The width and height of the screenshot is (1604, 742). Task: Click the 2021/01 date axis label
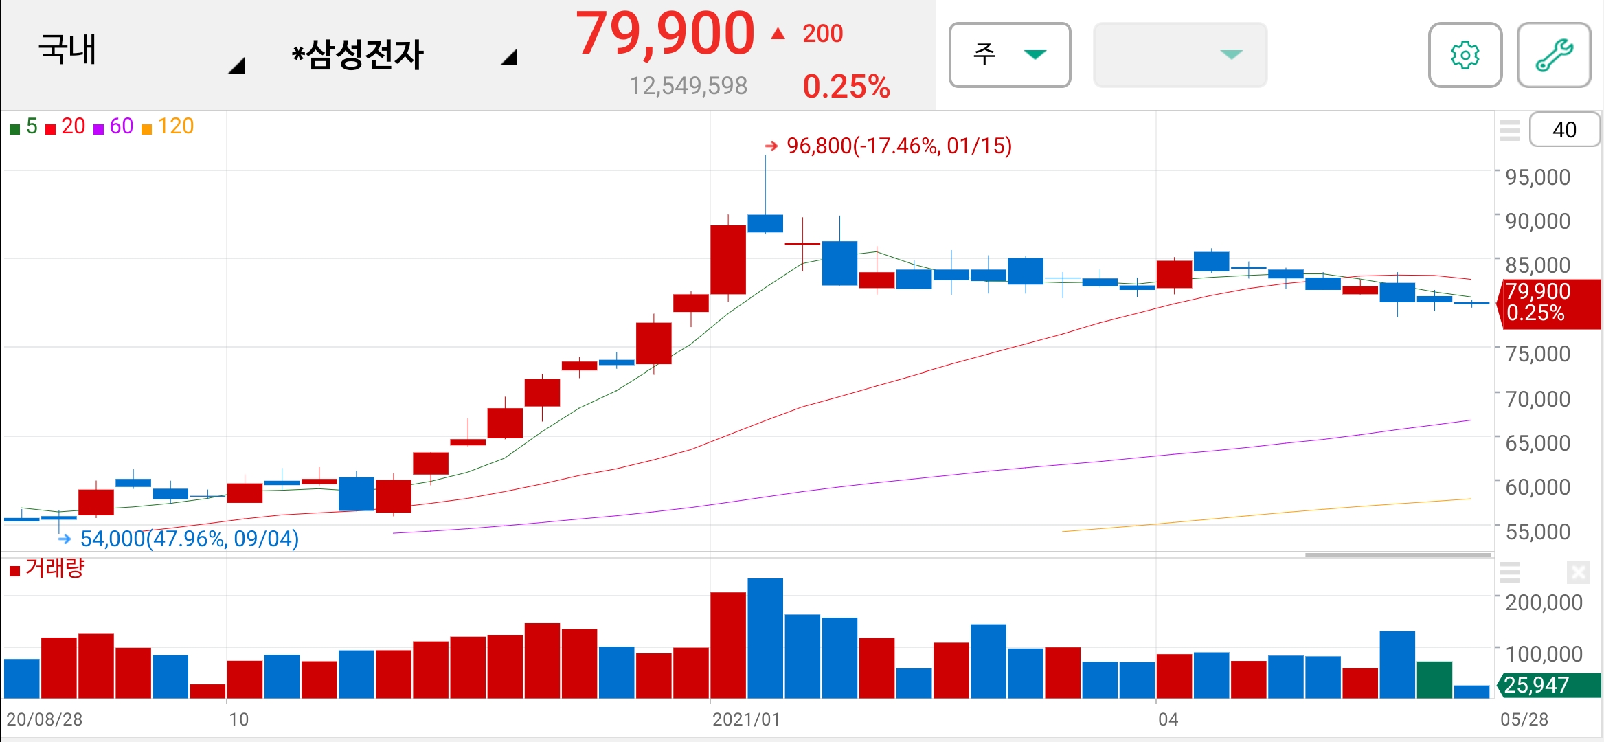pos(746,719)
